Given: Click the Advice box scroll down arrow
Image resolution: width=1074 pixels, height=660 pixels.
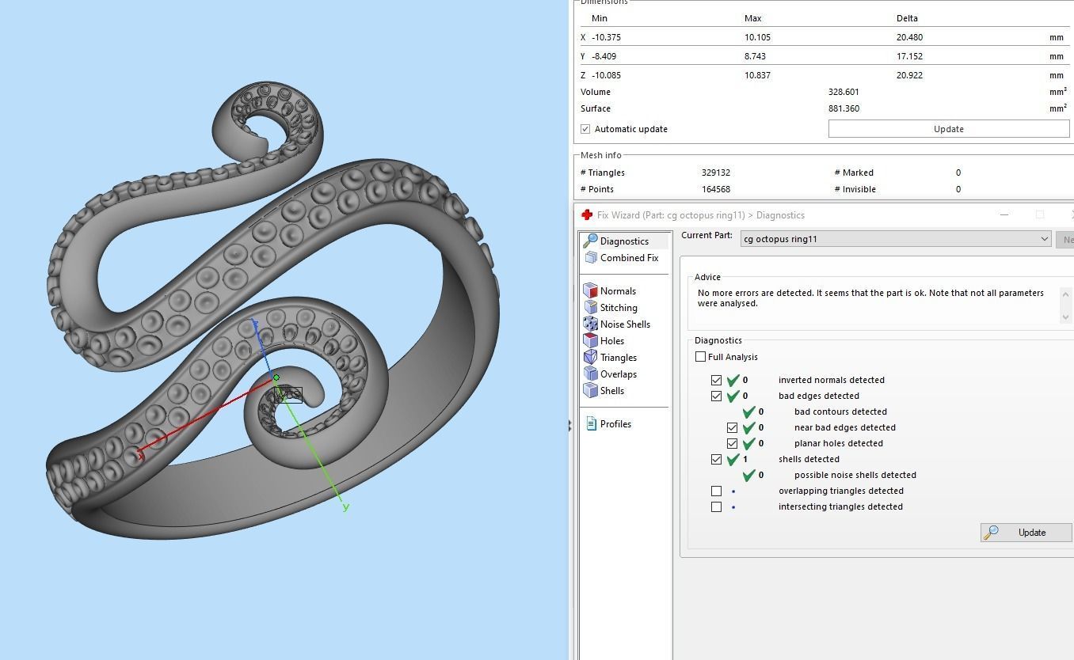Looking at the screenshot, I should point(1066,317).
